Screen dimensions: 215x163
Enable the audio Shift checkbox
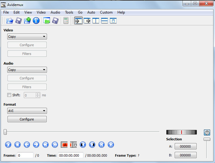(x=9, y=95)
